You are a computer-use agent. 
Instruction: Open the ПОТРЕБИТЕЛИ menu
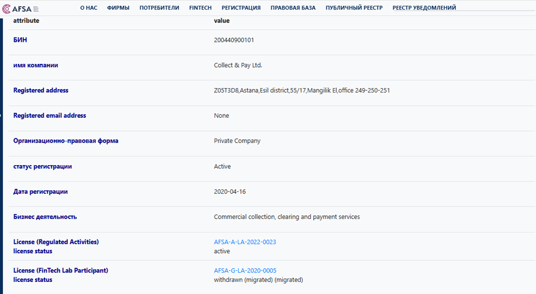coord(159,8)
